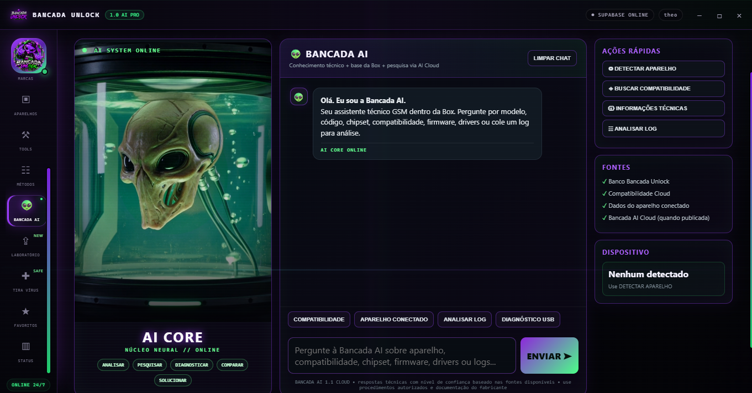Click 'AI CORE' large title
This screenshot has width=752, height=393.
(173, 337)
